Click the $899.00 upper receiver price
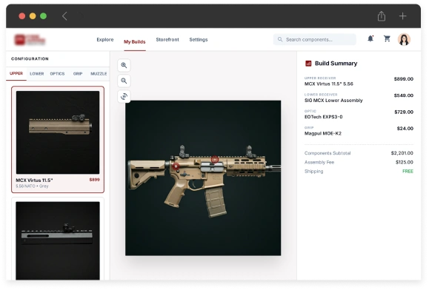The width and height of the screenshot is (429, 290). click(404, 79)
